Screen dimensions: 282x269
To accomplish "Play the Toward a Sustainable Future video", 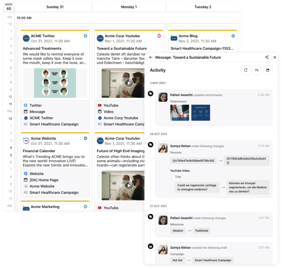I will click(x=129, y=83).
